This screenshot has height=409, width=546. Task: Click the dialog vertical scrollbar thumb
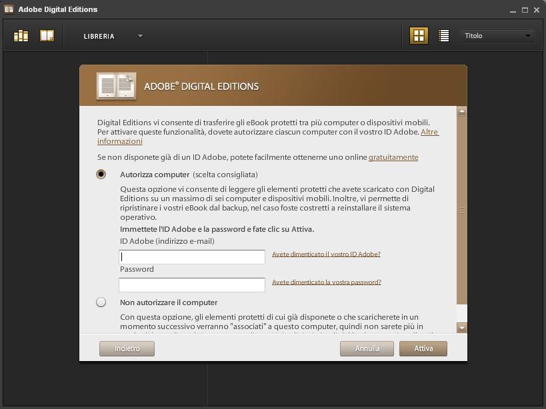462,210
